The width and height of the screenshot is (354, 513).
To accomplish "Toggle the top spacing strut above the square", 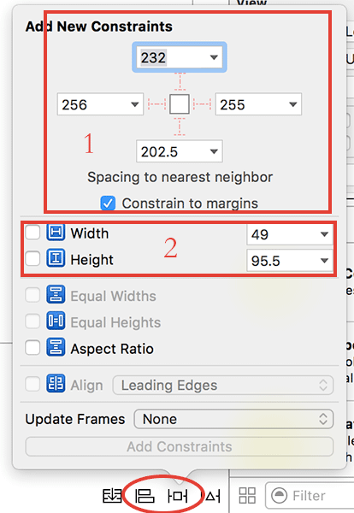I will [180, 82].
